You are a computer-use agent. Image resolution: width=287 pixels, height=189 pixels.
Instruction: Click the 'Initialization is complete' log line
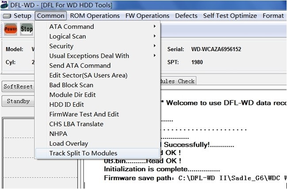coord(162,169)
